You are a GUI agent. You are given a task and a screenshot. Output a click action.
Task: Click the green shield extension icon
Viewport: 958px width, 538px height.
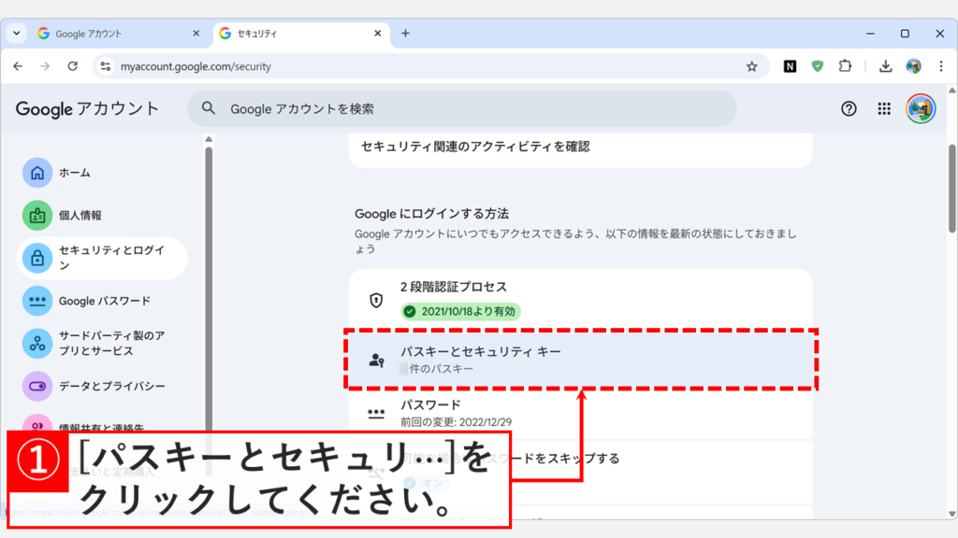click(817, 66)
